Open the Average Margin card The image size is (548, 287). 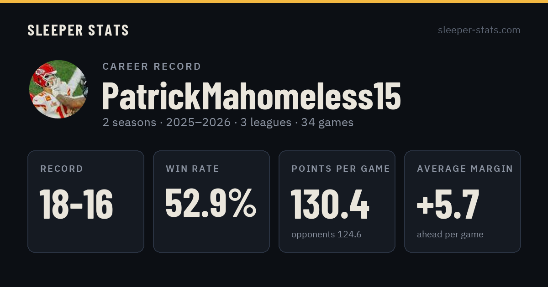tap(463, 201)
